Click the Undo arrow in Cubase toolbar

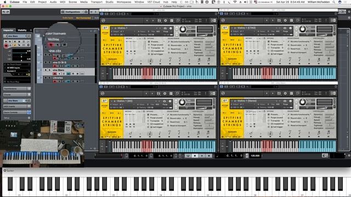tap(4, 12)
